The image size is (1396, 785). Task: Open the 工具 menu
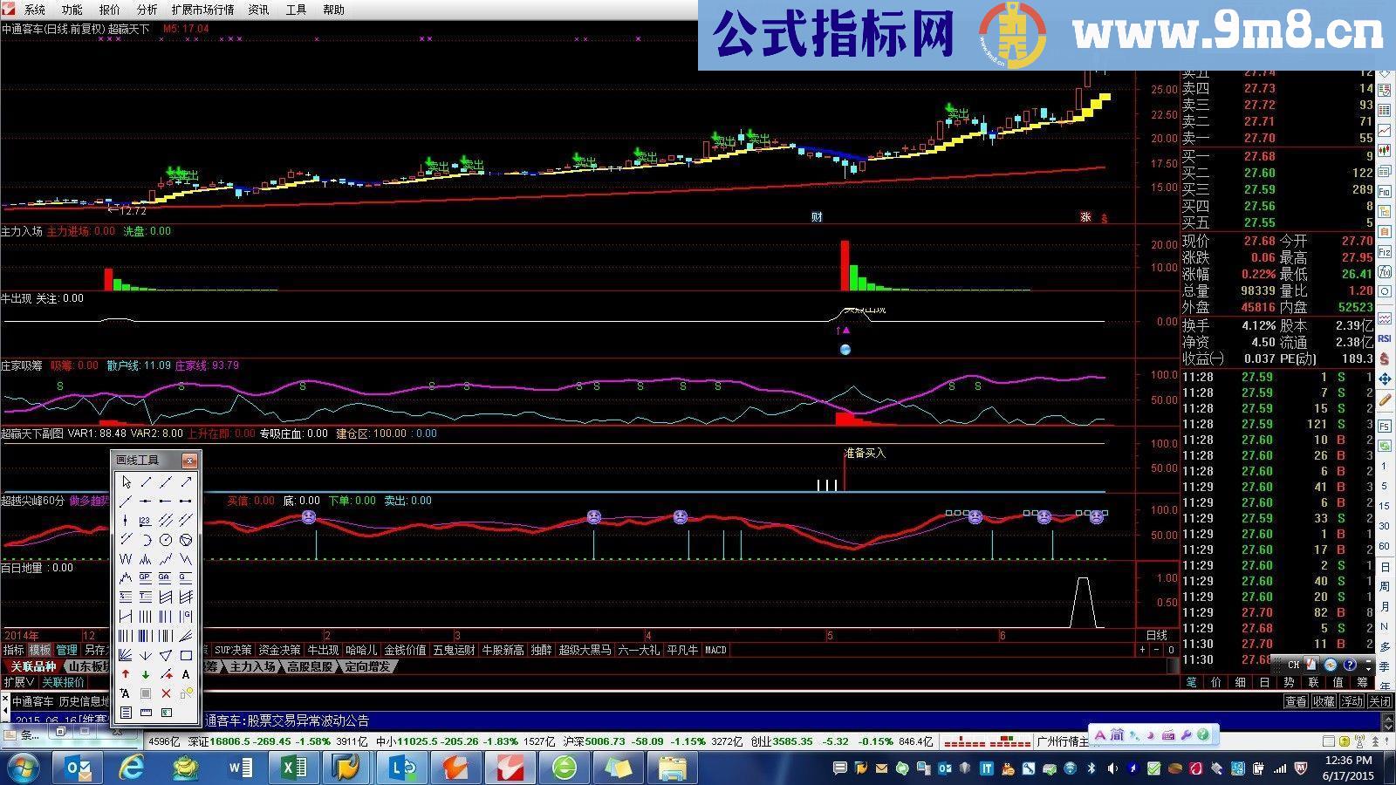pos(297,10)
